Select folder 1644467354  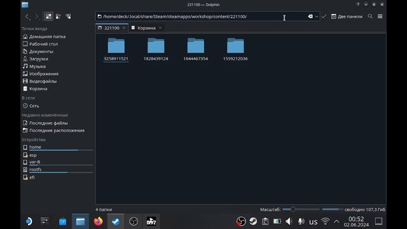click(195, 50)
